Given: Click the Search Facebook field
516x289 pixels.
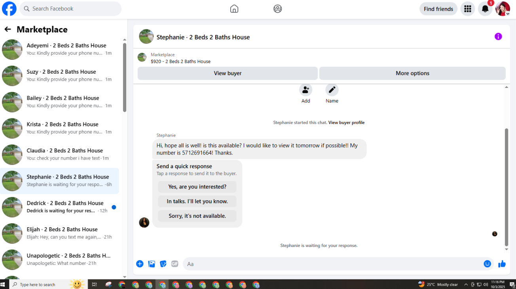Looking at the screenshot, I should pyautogui.click(x=70, y=9).
